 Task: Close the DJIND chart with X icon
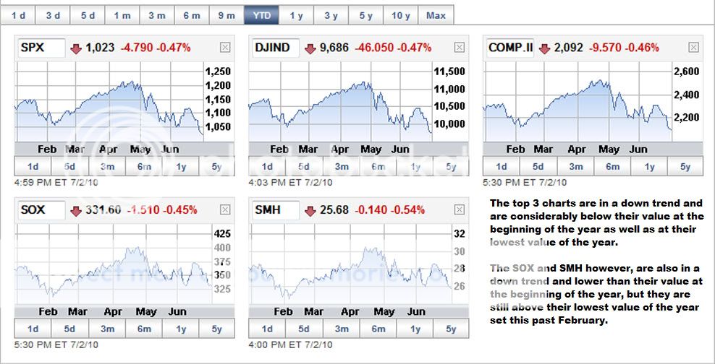460,48
